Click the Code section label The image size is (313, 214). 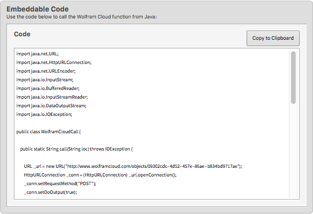coord(22,34)
